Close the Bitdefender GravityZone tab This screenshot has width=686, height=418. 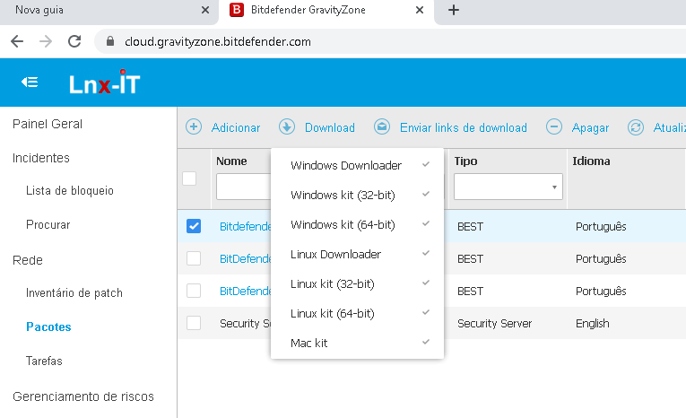pos(420,10)
